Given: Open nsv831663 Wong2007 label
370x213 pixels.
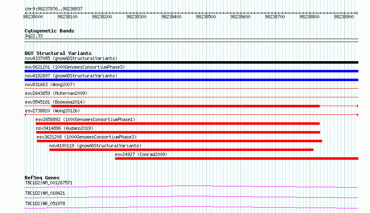Looking at the screenshot, I should (50, 84).
